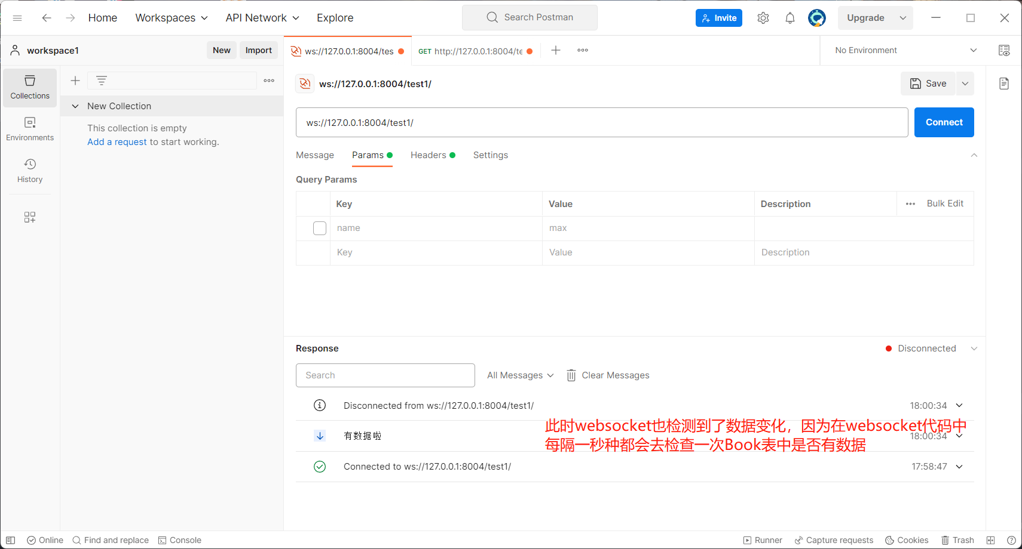Image resolution: width=1022 pixels, height=549 pixels.
Task: Open the documentation icon in right sidebar
Action: click(x=1004, y=84)
